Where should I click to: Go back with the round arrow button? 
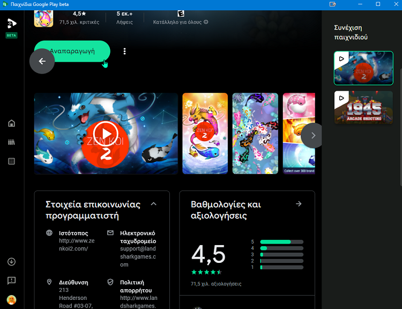pos(42,61)
